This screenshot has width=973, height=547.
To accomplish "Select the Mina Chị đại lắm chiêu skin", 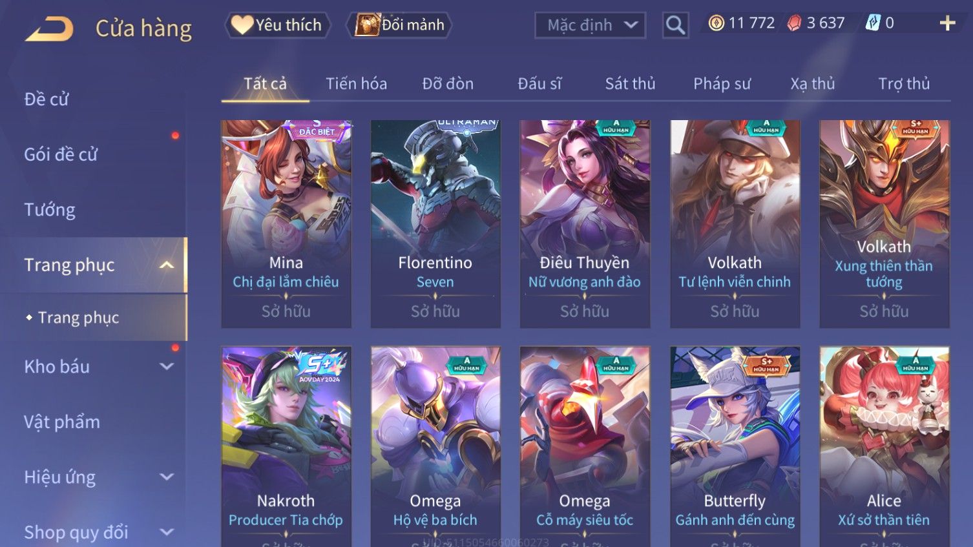I will click(x=286, y=223).
